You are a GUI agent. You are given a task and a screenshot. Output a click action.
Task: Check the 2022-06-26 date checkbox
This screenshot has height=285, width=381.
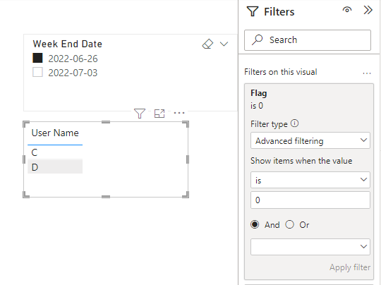click(37, 58)
